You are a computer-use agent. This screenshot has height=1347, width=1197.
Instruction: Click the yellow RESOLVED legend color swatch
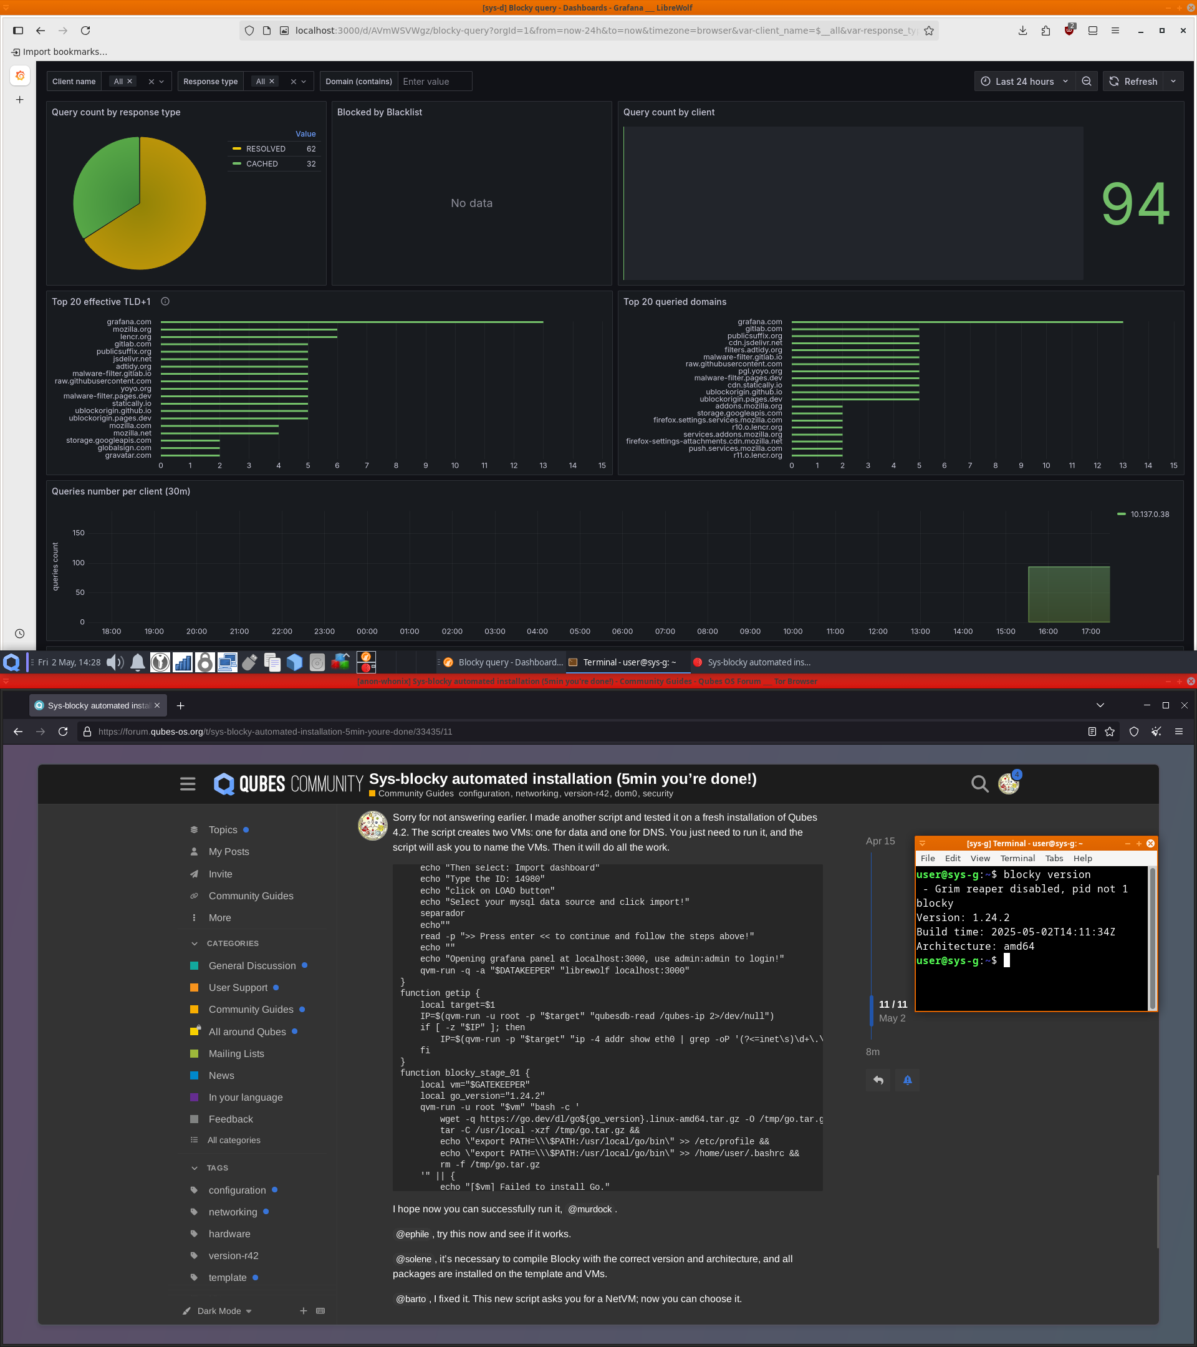[x=236, y=149]
